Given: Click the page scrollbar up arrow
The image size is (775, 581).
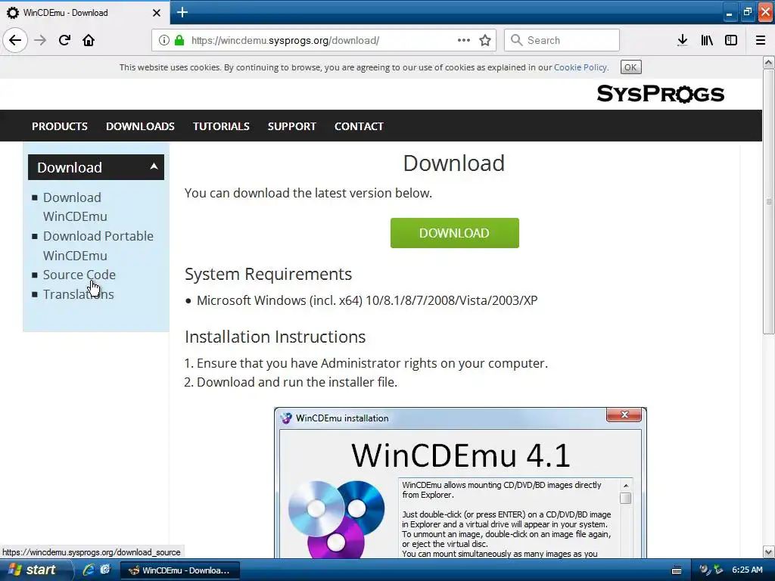Looking at the screenshot, I should tap(769, 62).
